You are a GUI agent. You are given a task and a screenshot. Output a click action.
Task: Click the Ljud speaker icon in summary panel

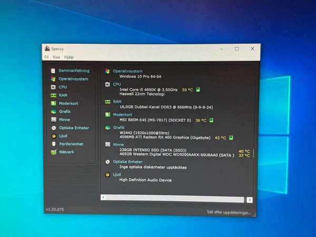(107, 175)
